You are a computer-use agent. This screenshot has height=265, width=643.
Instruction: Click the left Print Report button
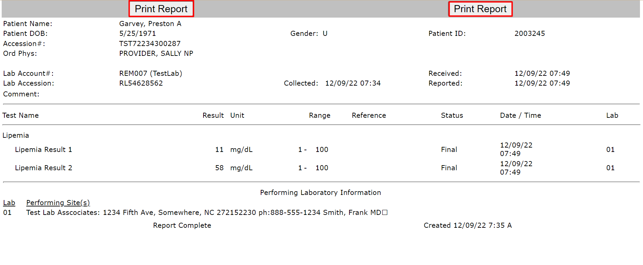click(x=161, y=9)
